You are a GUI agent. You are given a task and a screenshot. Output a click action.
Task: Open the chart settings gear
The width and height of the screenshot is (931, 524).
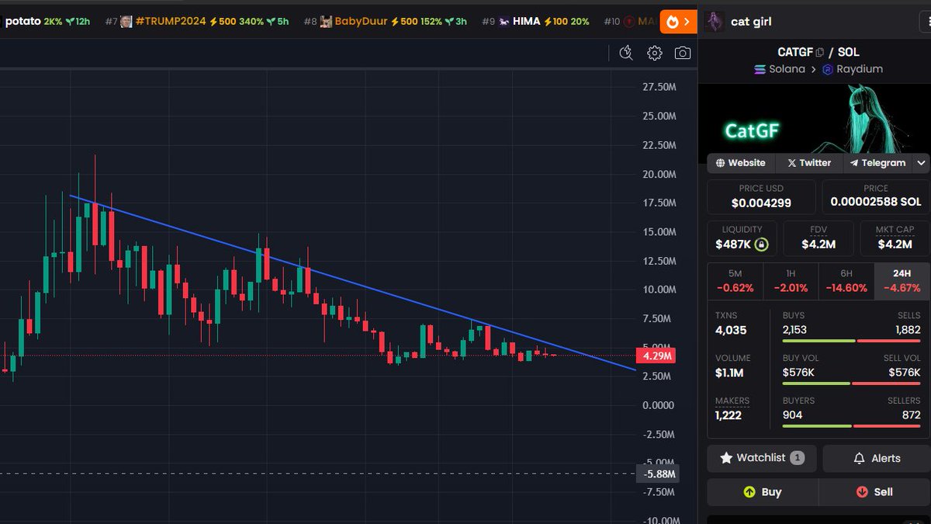coord(655,53)
